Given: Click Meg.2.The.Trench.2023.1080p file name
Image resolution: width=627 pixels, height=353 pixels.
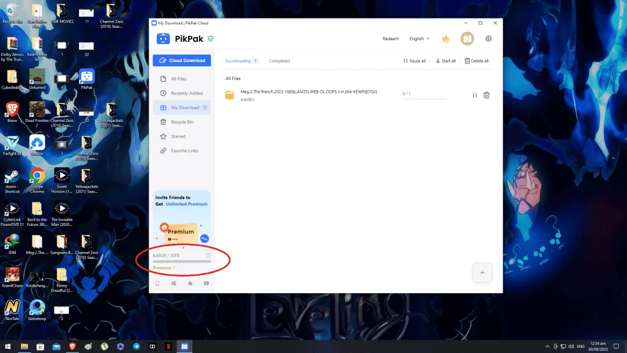Looking at the screenshot, I should [x=308, y=92].
